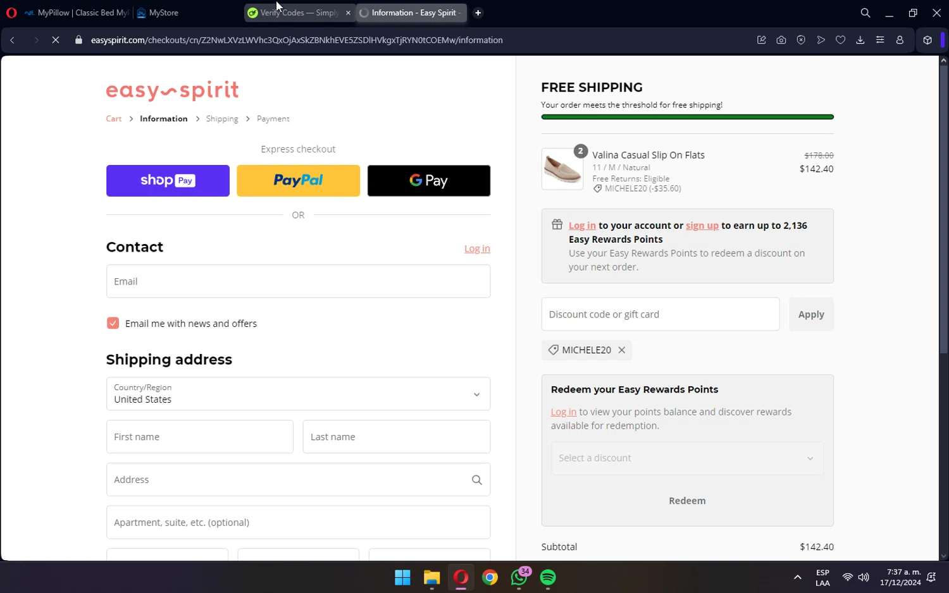Click the Easy Spirit logo
Image resolution: width=949 pixels, height=593 pixels.
(172, 90)
